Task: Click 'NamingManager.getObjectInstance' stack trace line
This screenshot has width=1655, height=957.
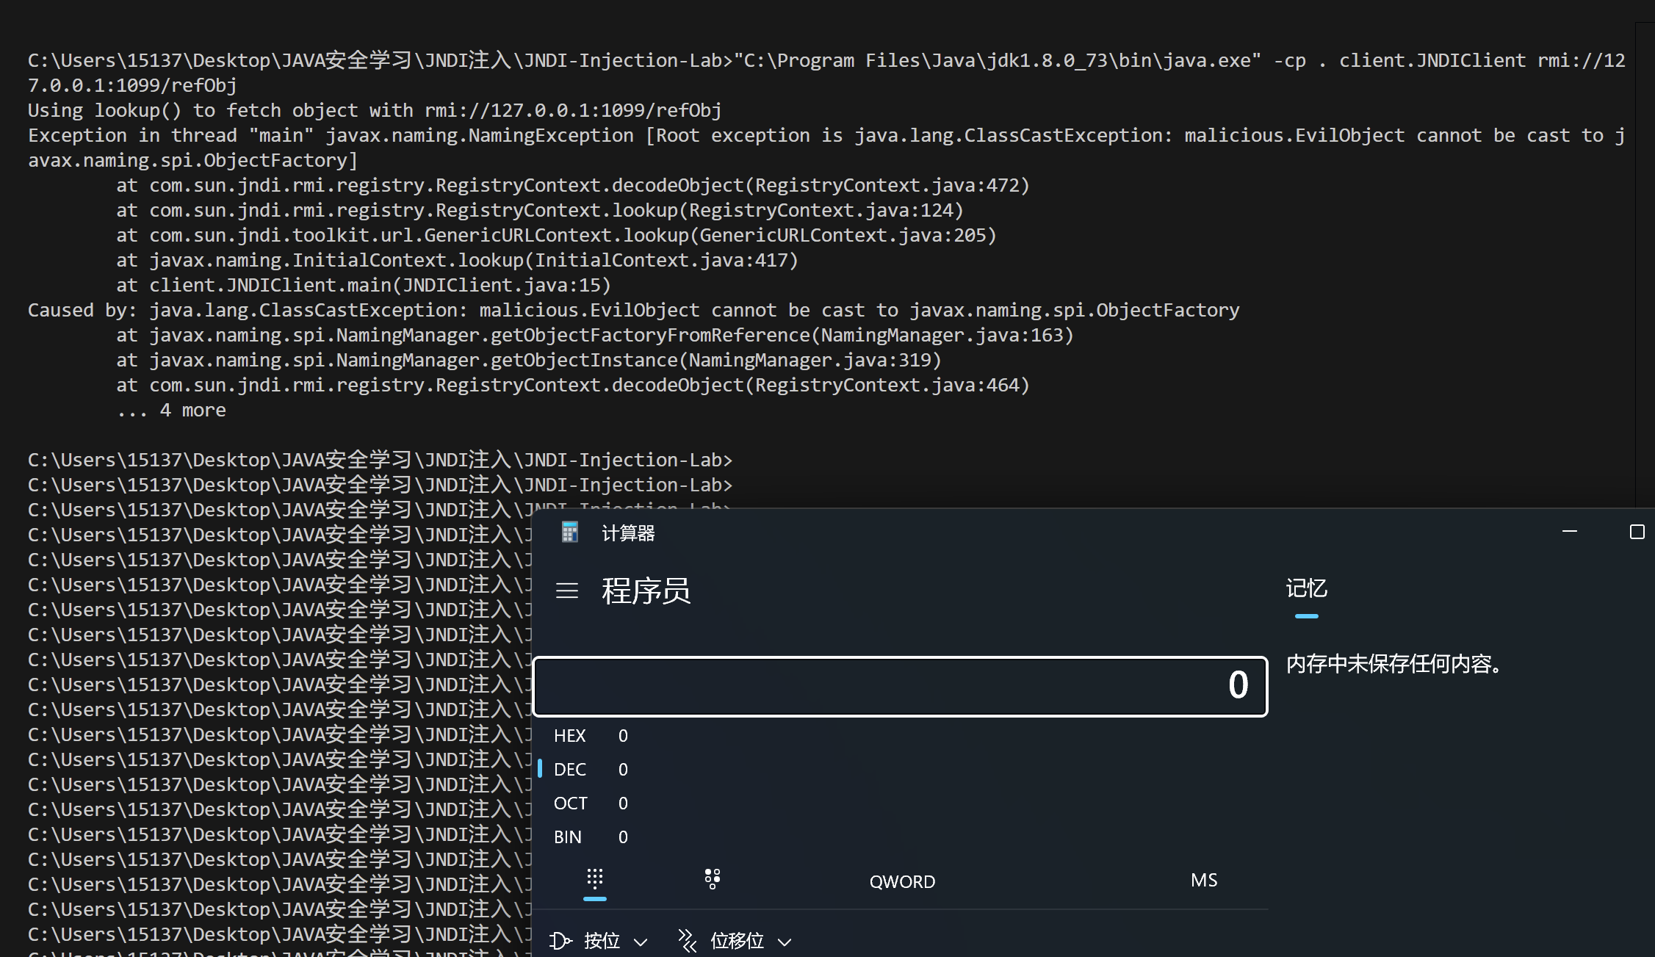Action: pos(529,361)
